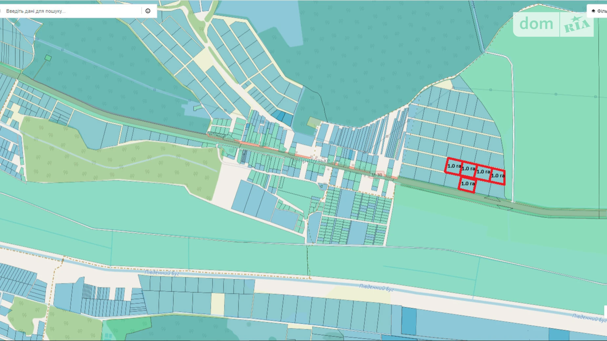This screenshot has height=341, width=607.
Task: Click the M-30 road shield label
Action: point(377,175)
